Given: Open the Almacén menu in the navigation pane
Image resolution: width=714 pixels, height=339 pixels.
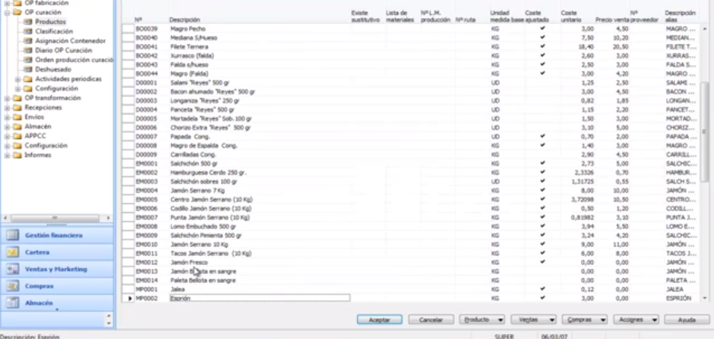Looking at the screenshot, I should (57, 302).
